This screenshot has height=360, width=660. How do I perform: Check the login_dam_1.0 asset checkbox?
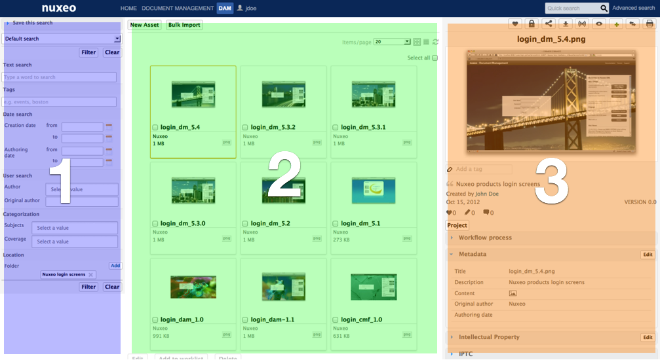click(155, 320)
